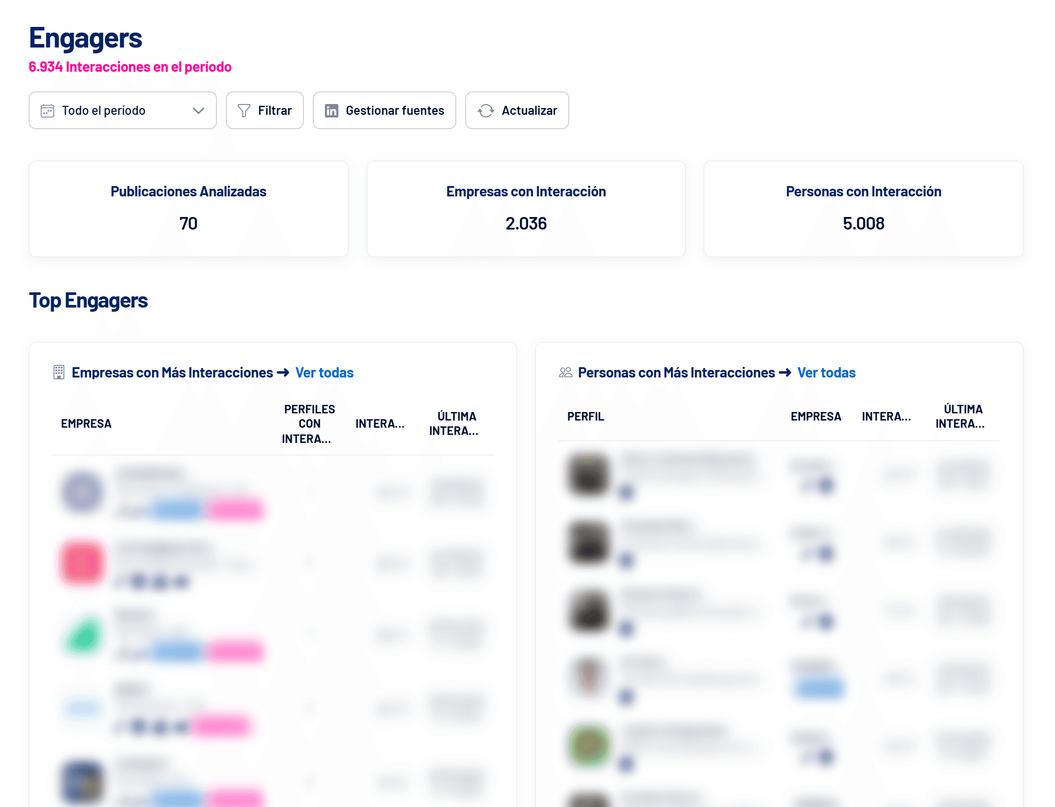The width and height of the screenshot is (1055, 807).
Task: Click the arrow after Personas con Más Interacciones
Action: point(785,373)
